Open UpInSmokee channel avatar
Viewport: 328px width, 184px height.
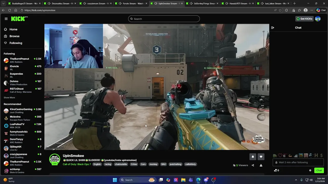coord(55,159)
